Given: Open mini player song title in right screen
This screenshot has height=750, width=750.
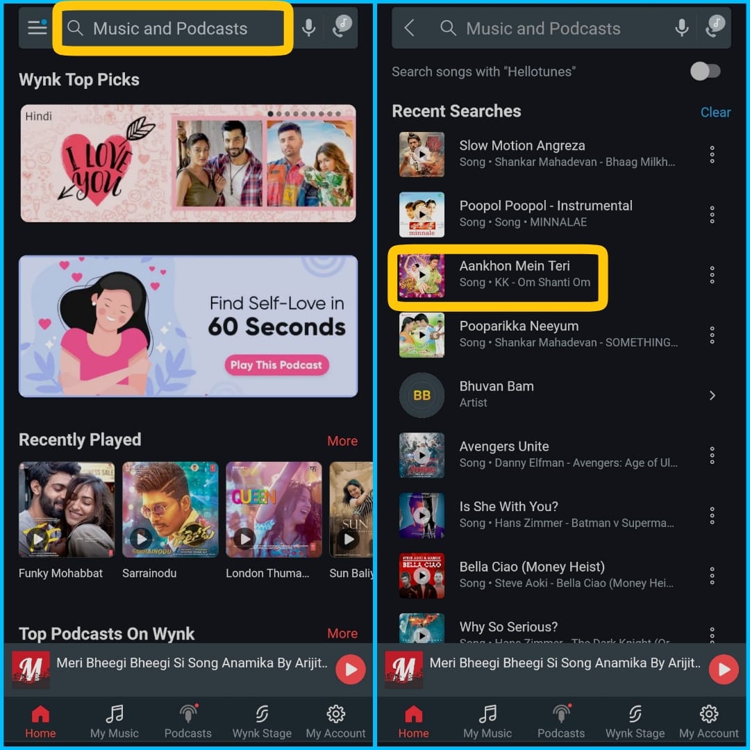Looking at the screenshot, I should pyautogui.click(x=565, y=663).
